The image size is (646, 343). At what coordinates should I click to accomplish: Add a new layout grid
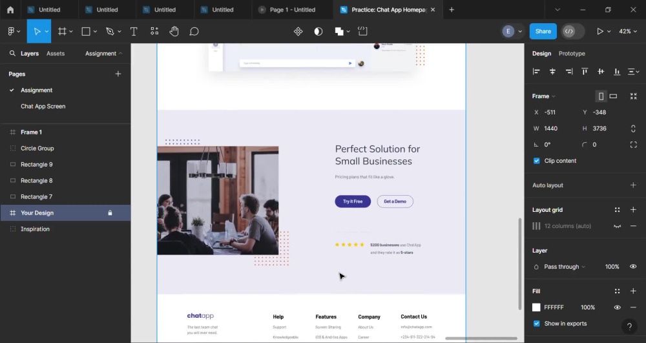pos(633,209)
